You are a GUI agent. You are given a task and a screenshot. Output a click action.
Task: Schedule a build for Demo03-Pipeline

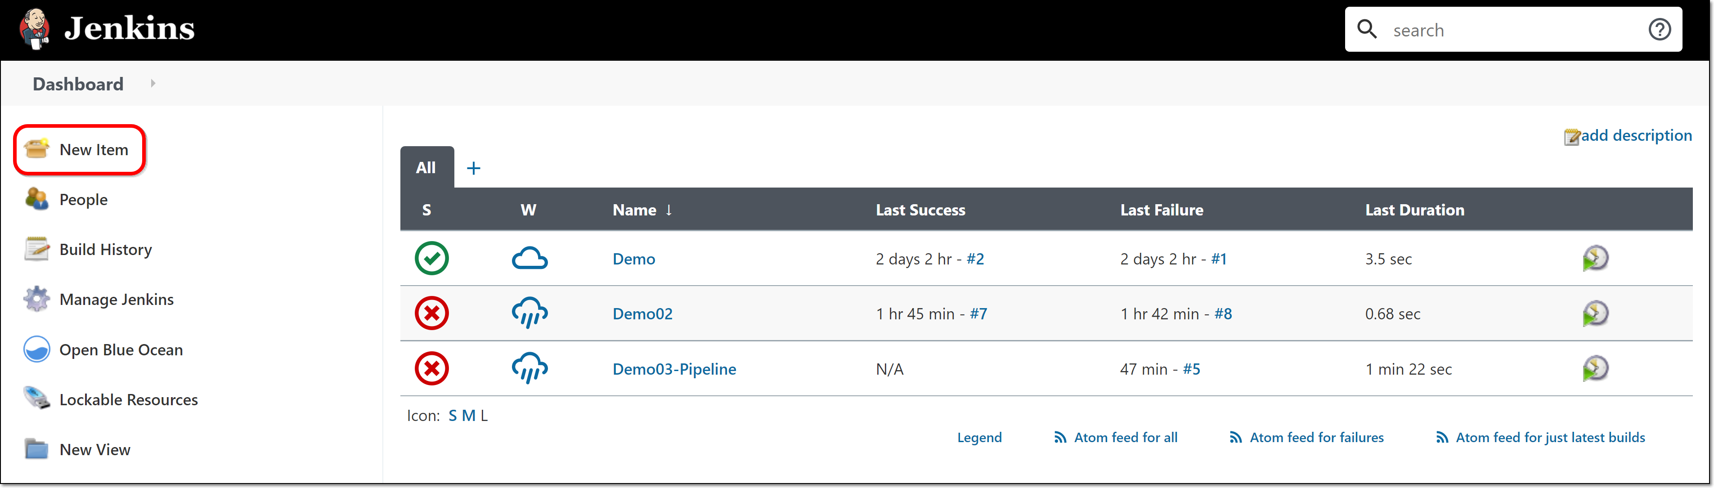(1595, 368)
